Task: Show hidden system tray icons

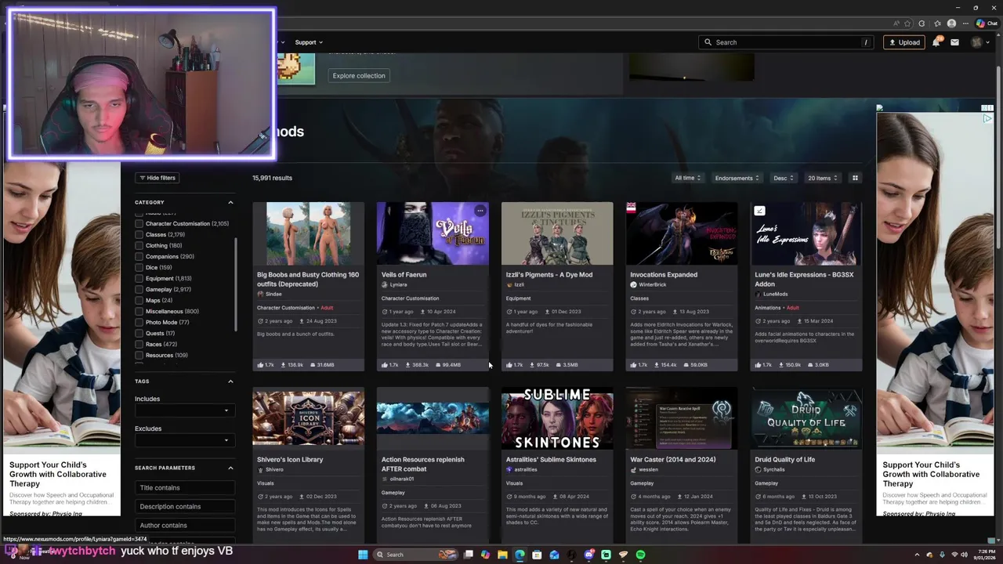Action: coord(915,555)
